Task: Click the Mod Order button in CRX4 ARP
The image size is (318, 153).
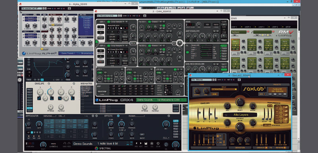Action: point(102,91)
